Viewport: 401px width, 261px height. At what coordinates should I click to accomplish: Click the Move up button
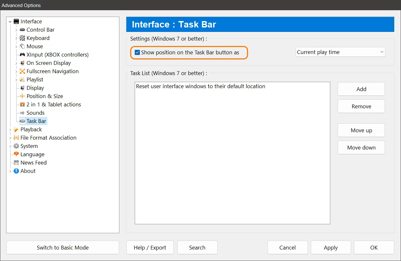point(361,130)
